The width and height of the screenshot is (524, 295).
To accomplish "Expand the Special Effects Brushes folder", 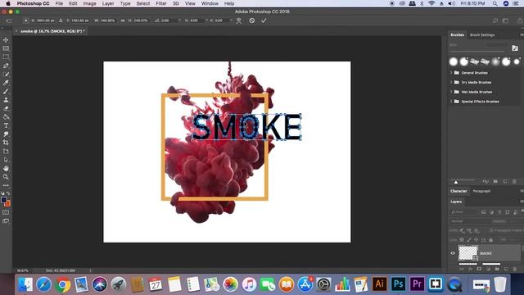I will click(x=451, y=102).
